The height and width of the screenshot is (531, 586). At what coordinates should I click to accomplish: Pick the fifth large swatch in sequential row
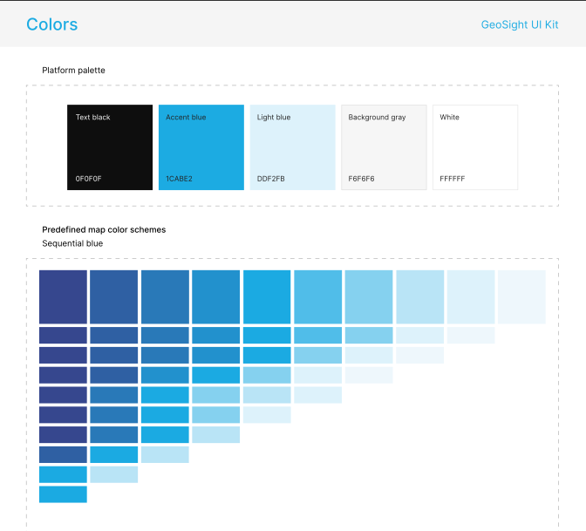coord(267,297)
